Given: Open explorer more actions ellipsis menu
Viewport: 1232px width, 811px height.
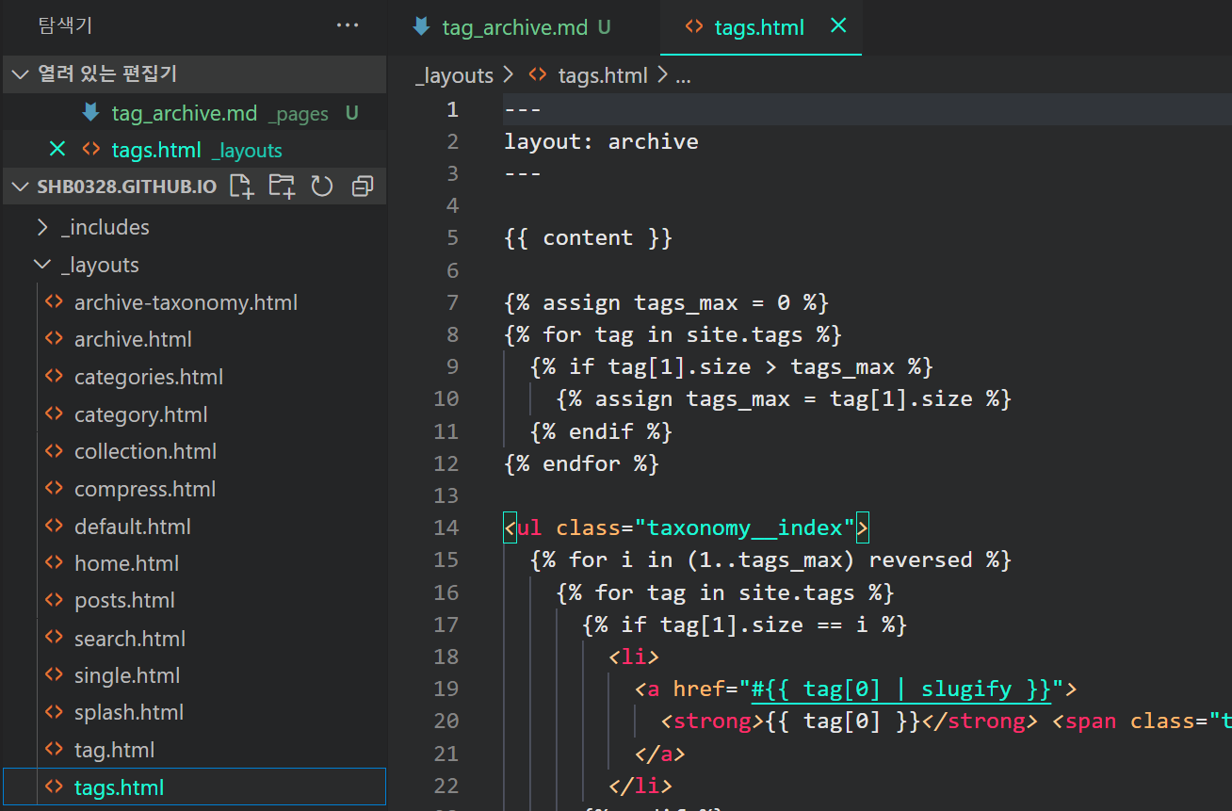Looking at the screenshot, I should click(x=348, y=26).
